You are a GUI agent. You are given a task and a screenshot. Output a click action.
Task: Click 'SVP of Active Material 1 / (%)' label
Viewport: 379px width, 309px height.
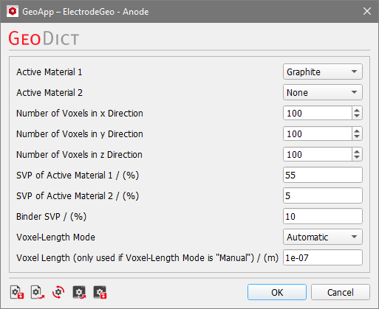tap(78, 176)
